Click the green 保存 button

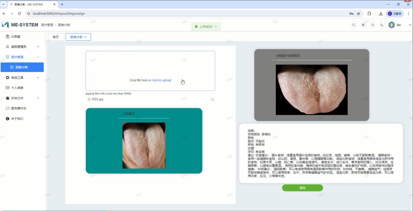[302, 188]
